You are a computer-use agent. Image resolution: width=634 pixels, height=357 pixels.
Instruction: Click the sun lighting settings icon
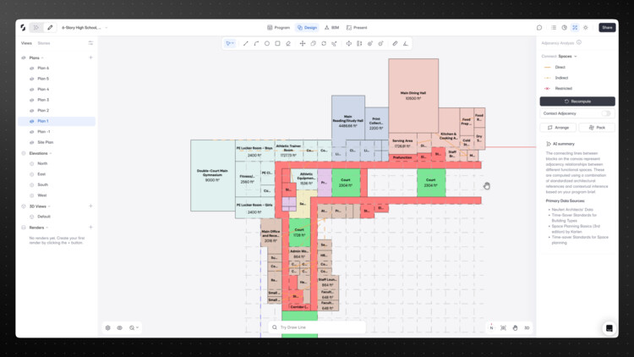coord(585,27)
